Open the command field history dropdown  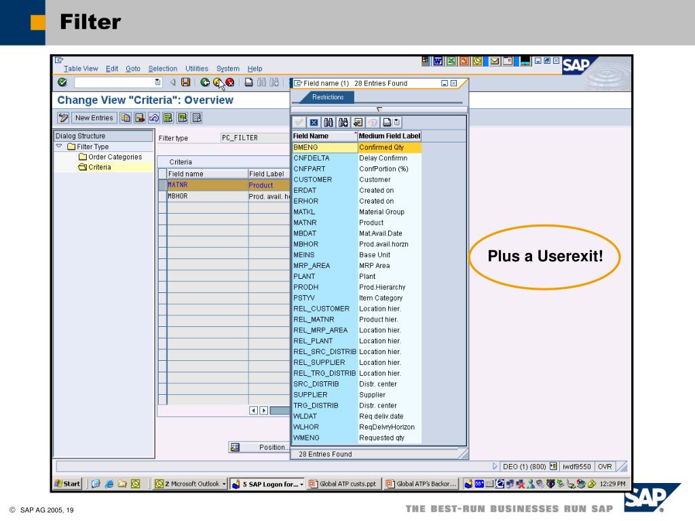(157, 82)
